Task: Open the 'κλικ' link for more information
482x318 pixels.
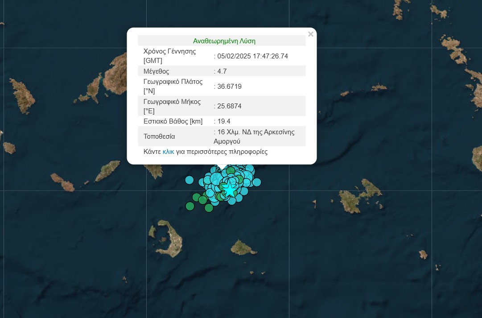Action: pyautogui.click(x=168, y=152)
